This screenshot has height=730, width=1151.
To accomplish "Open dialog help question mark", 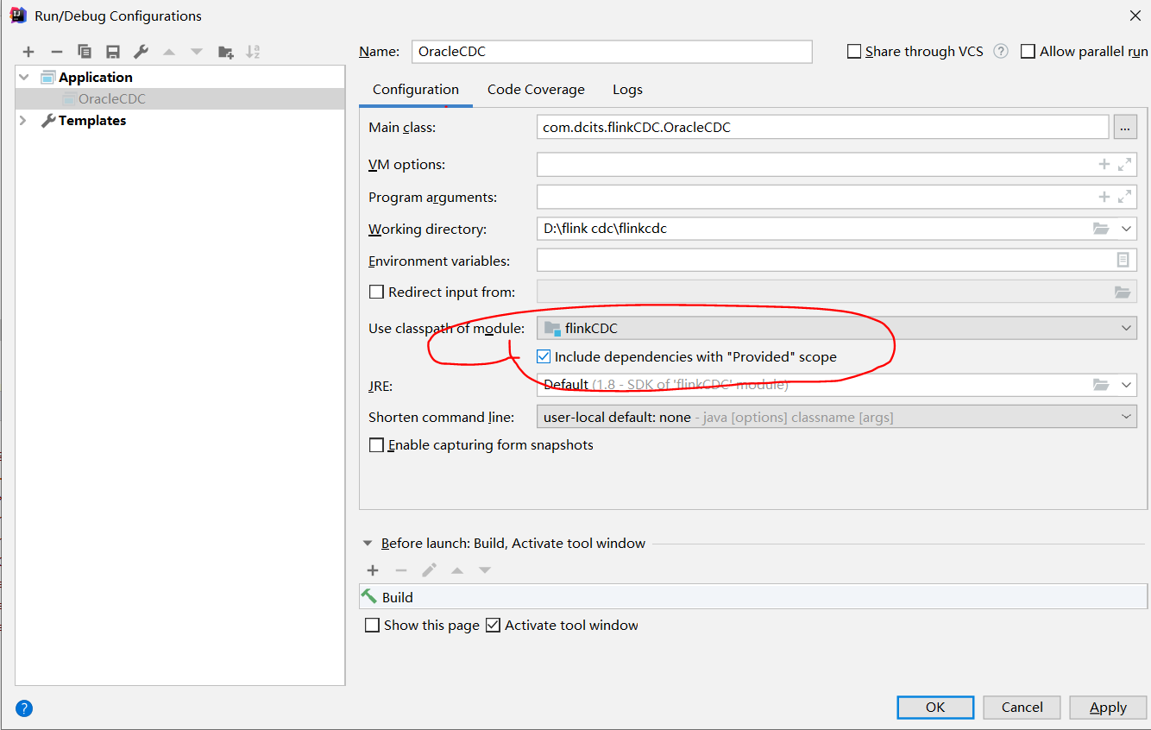I will pyautogui.click(x=24, y=708).
